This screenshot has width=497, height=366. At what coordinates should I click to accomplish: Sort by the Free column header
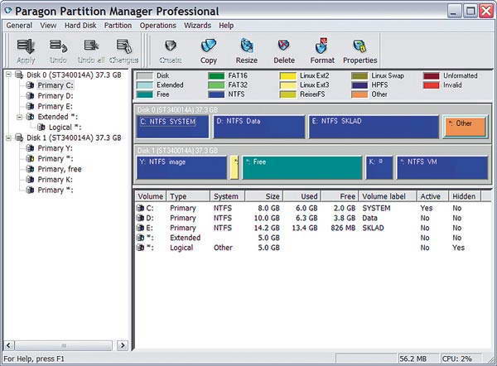340,196
